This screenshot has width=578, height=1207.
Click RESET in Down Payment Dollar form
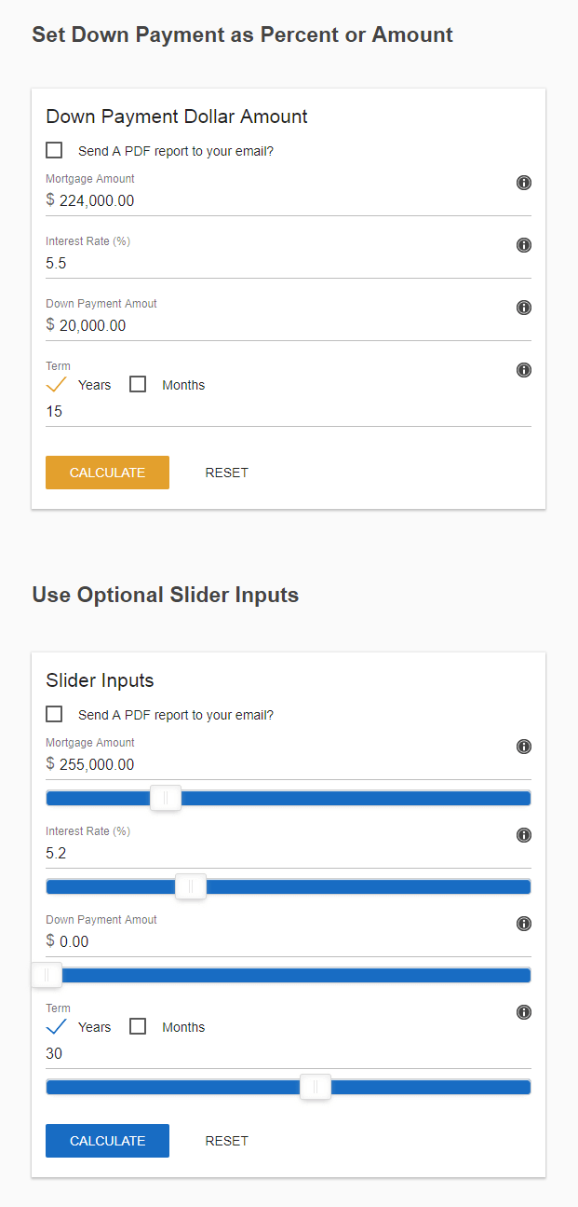coord(227,473)
